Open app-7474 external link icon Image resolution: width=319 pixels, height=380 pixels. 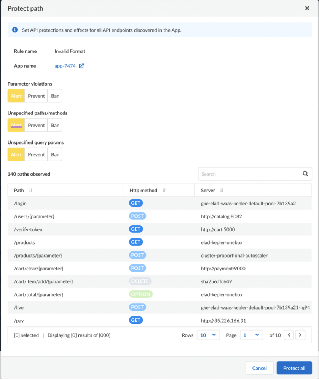[81, 66]
